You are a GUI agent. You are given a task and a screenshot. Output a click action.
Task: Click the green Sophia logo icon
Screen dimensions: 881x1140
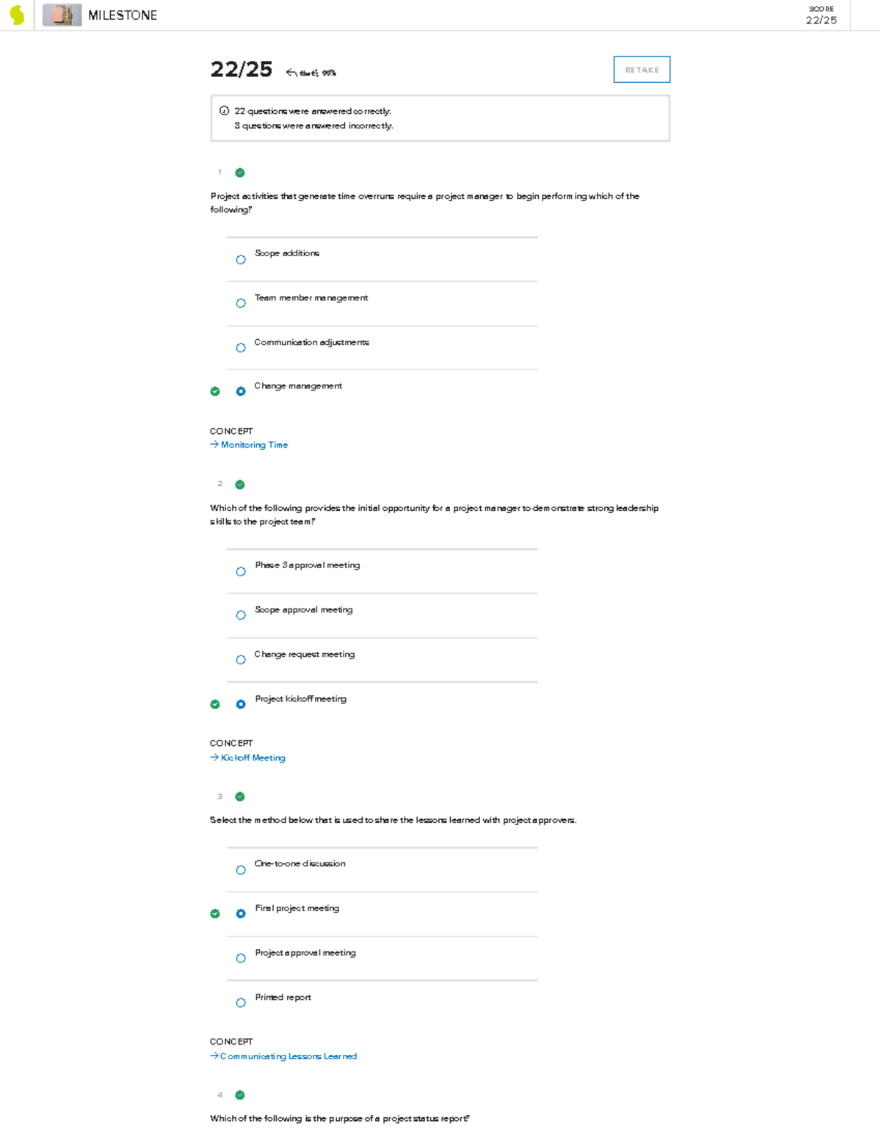[x=17, y=15]
